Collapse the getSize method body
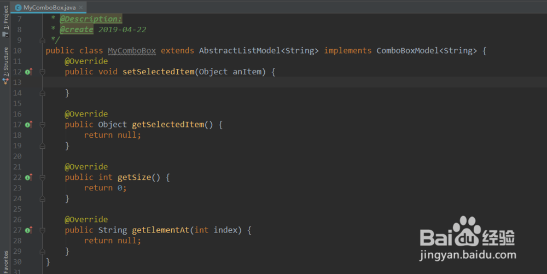The height and width of the screenshot is (274, 547). pos(42,177)
